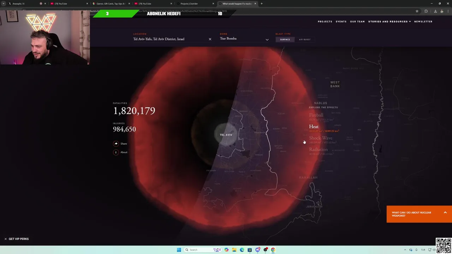
Task: Open the Tsar Bomba bomb dropdown
Action: click(244, 39)
